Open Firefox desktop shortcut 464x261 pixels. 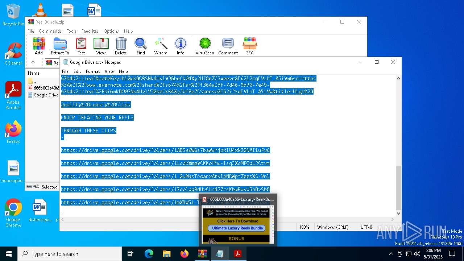click(x=13, y=132)
